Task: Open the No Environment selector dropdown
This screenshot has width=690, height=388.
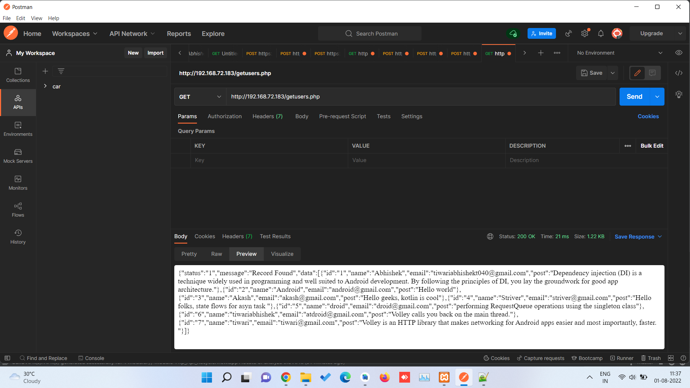Action: pos(620,53)
